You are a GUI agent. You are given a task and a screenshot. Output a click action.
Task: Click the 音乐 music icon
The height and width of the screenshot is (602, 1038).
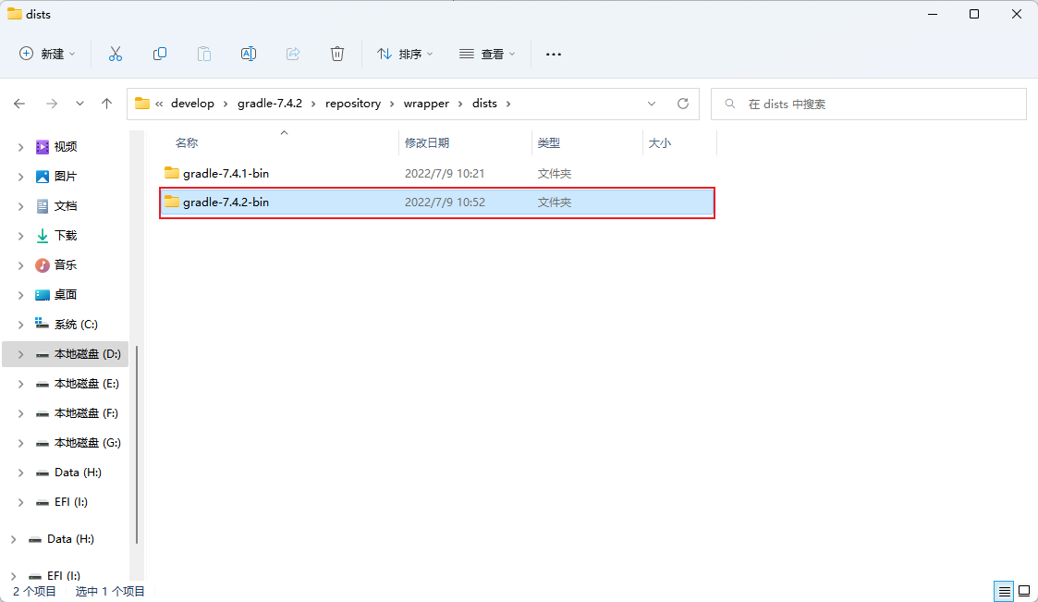[43, 264]
